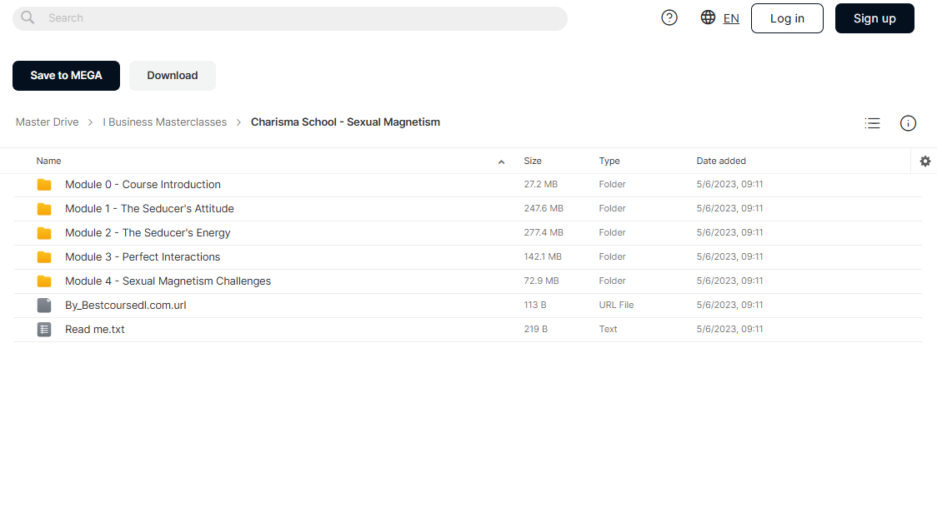
Task: Click folder icon for Module 4
Action: point(44,281)
